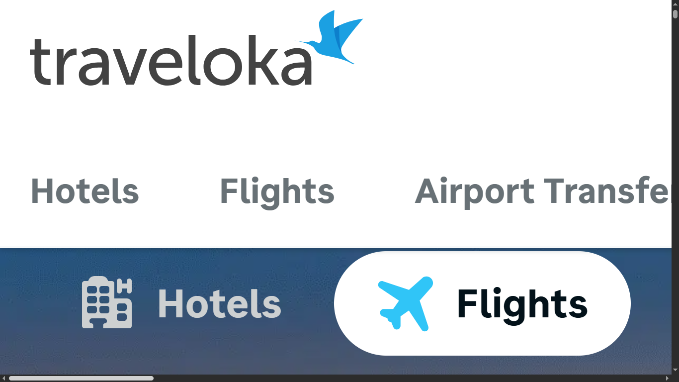679x382 pixels.
Task: Click the vertical scrollbar thumb
Action: tap(676, 14)
